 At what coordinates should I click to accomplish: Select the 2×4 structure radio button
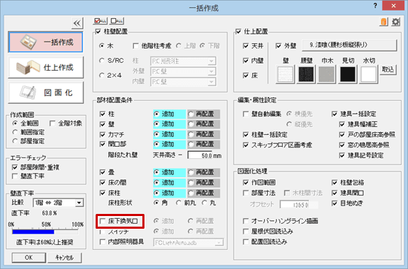101,76
